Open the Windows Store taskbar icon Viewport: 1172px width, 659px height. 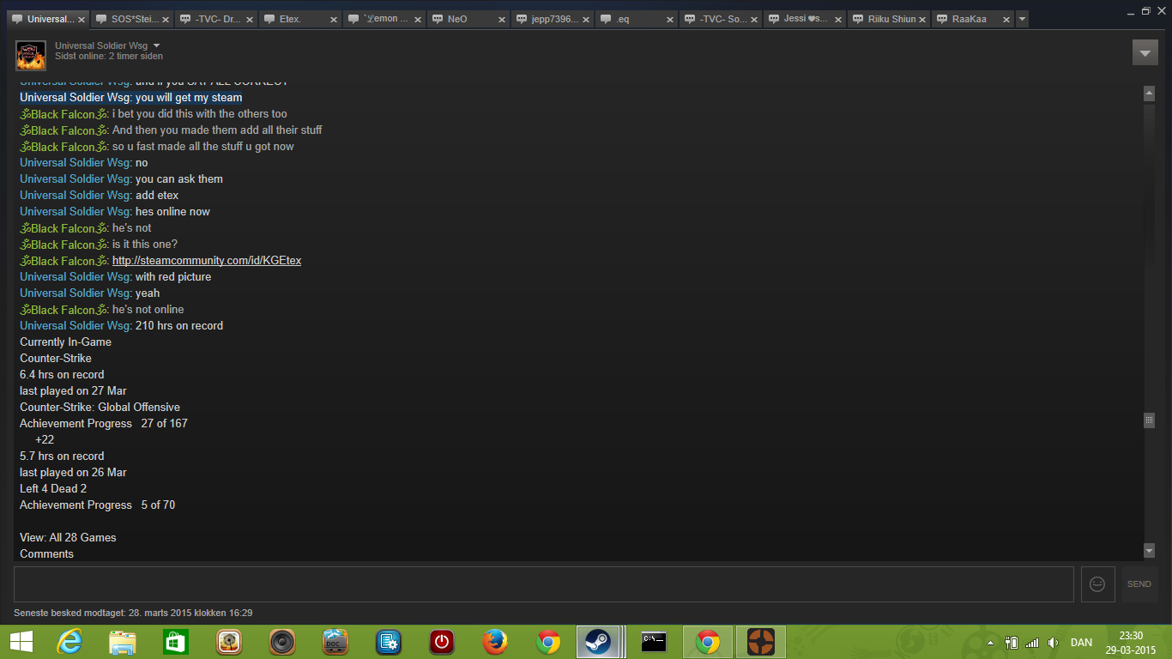coord(176,642)
